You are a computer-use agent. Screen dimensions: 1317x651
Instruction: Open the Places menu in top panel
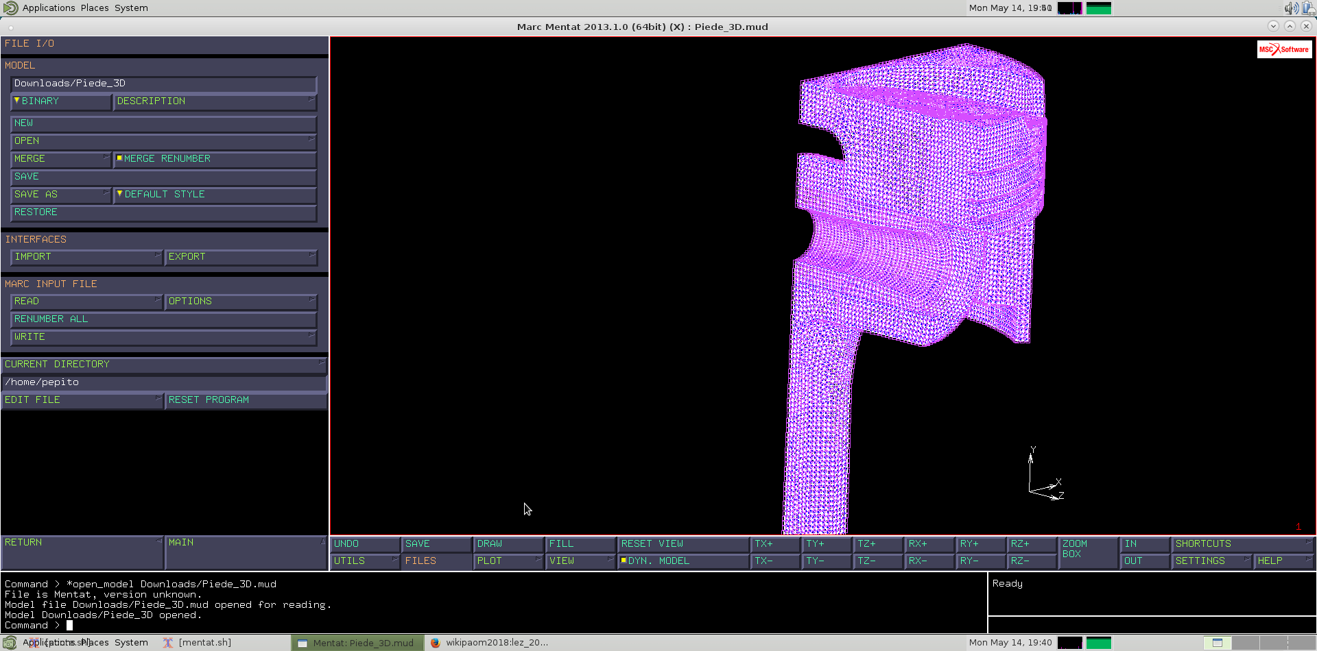pyautogui.click(x=95, y=8)
